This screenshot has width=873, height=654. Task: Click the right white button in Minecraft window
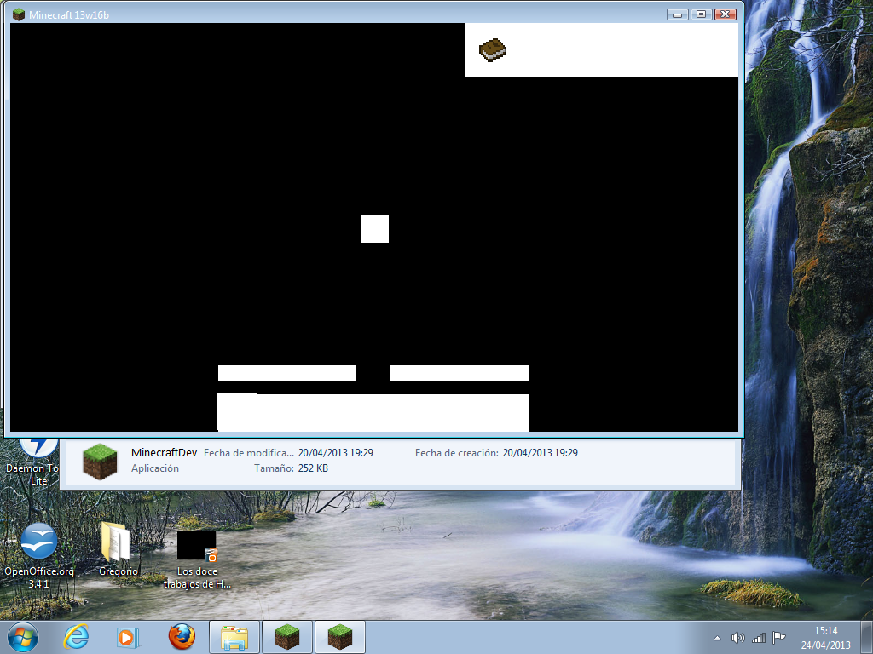click(x=459, y=373)
